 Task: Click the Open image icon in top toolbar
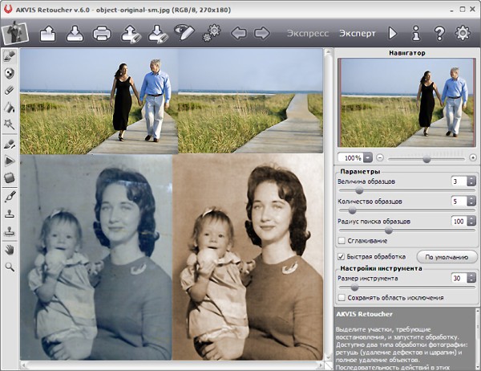[x=47, y=34]
